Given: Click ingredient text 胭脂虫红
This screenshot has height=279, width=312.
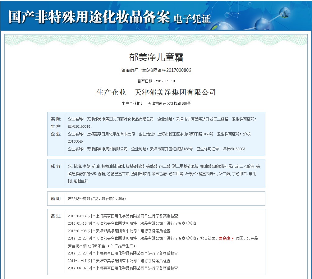Looking at the screenshot, I should click(x=81, y=181).
